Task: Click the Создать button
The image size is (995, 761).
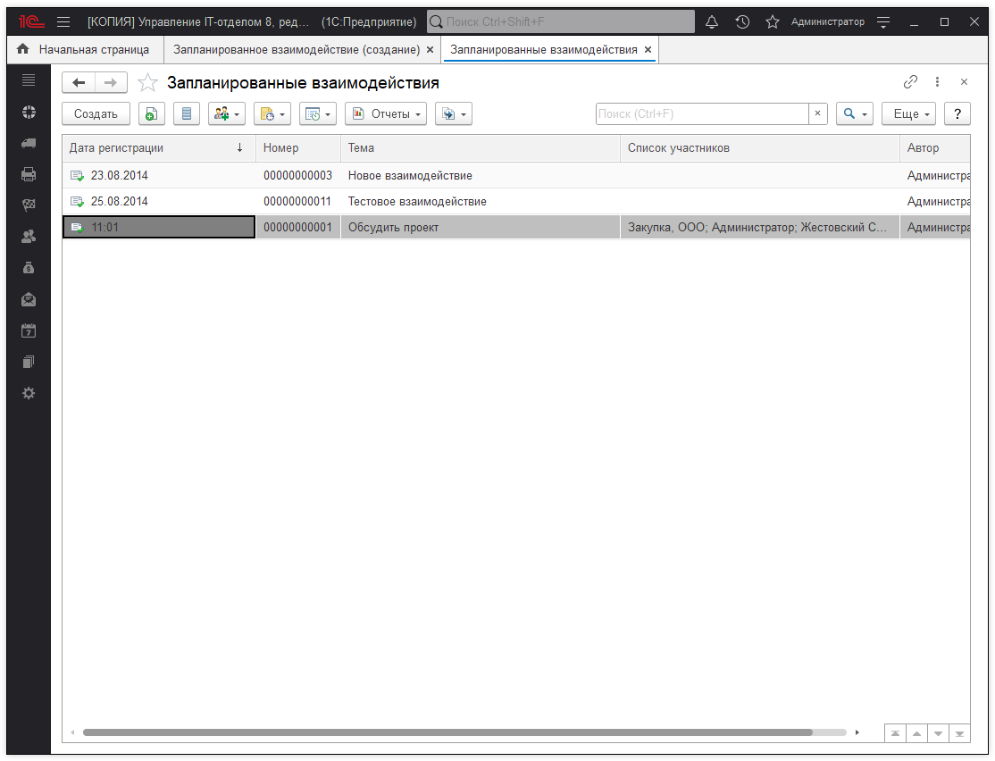Action: click(x=96, y=114)
